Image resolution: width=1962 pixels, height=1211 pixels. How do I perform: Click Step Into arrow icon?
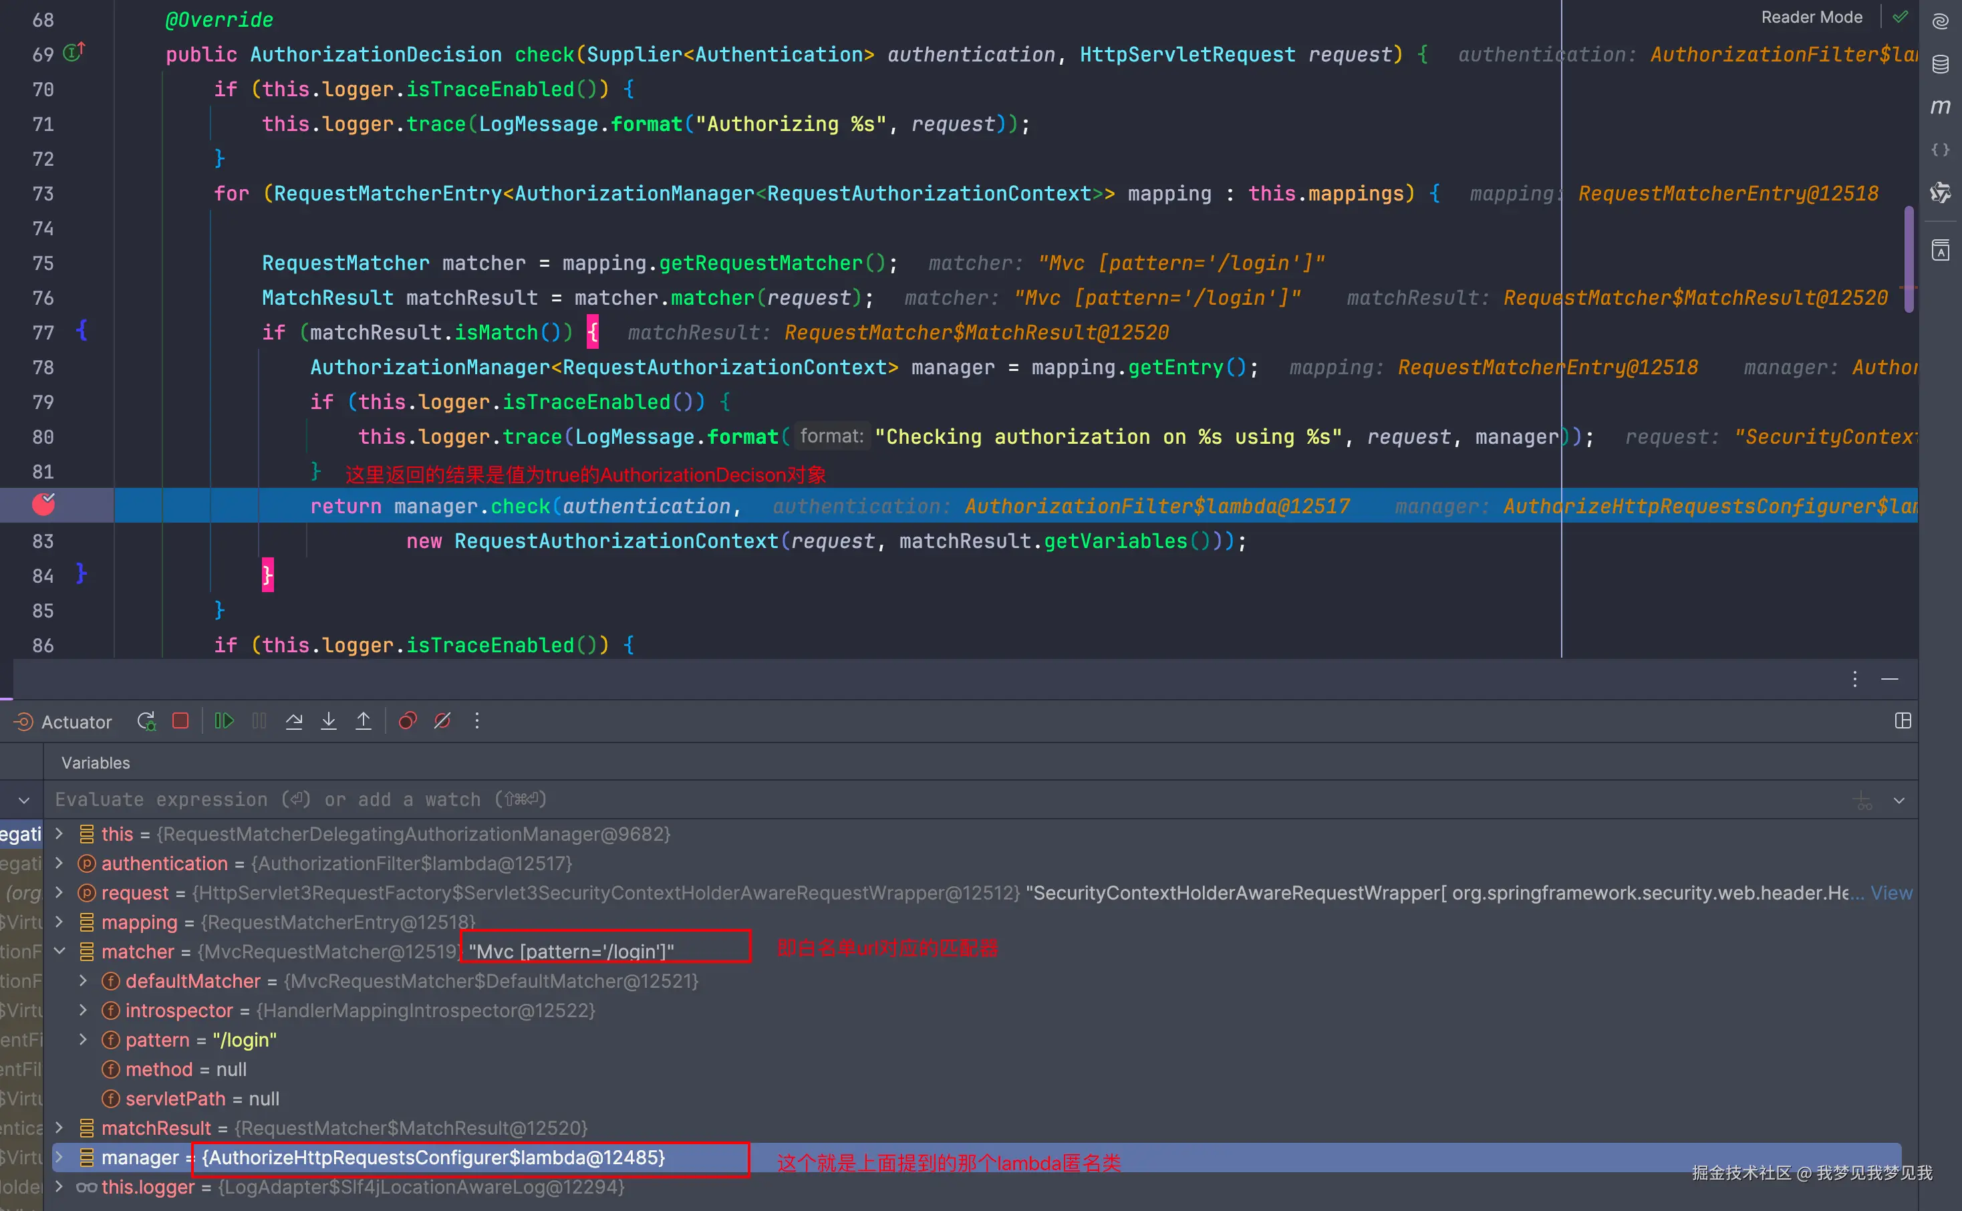[328, 721]
